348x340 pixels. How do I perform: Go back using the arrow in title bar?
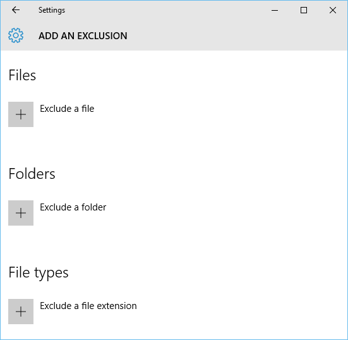(16, 10)
